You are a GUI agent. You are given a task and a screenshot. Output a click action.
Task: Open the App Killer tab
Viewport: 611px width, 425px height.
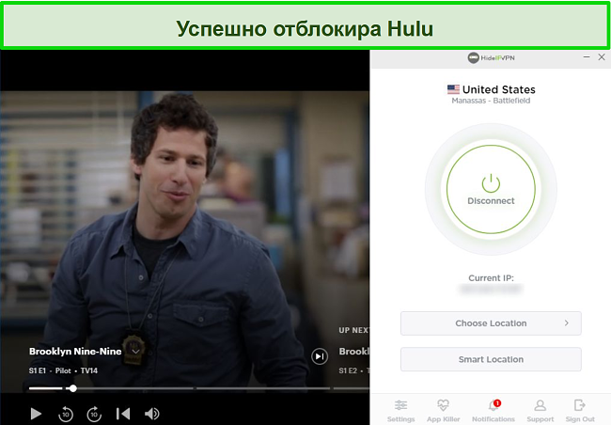tap(443, 411)
